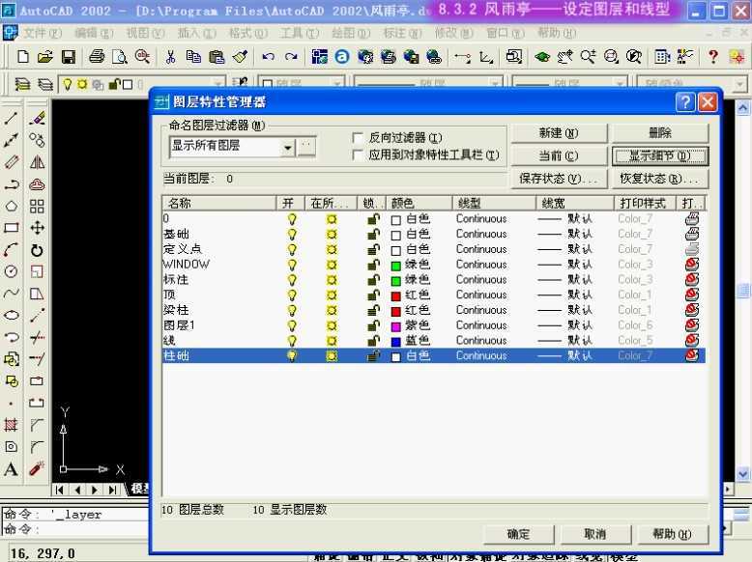This screenshot has height=562, width=752.
Task: Click the command line input area
Action: pos(76,529)
